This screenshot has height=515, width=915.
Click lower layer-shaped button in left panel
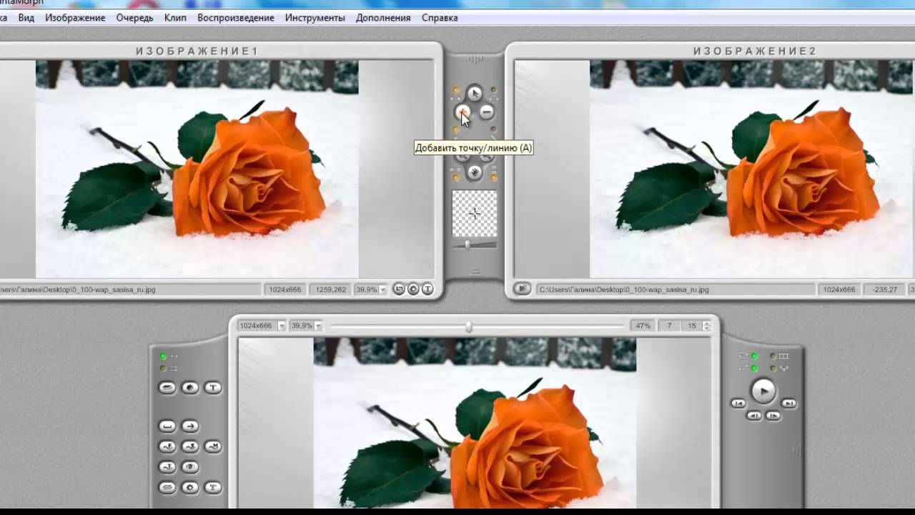pos(167,488)
